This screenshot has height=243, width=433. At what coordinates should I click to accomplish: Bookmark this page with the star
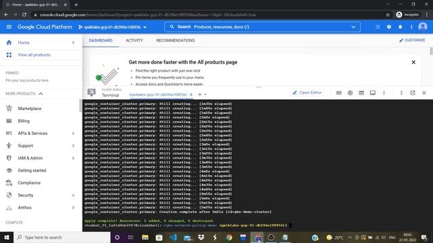388,15
